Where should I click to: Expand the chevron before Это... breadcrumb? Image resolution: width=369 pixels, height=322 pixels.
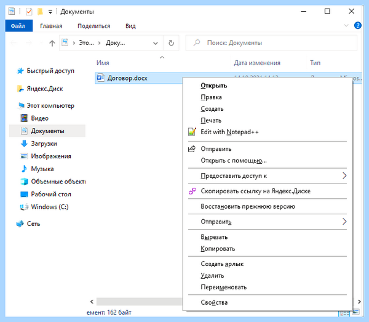pos(74,43)
